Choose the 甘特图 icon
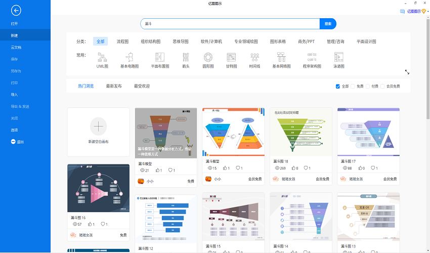The image size is (430, 253). pos(232,57)
